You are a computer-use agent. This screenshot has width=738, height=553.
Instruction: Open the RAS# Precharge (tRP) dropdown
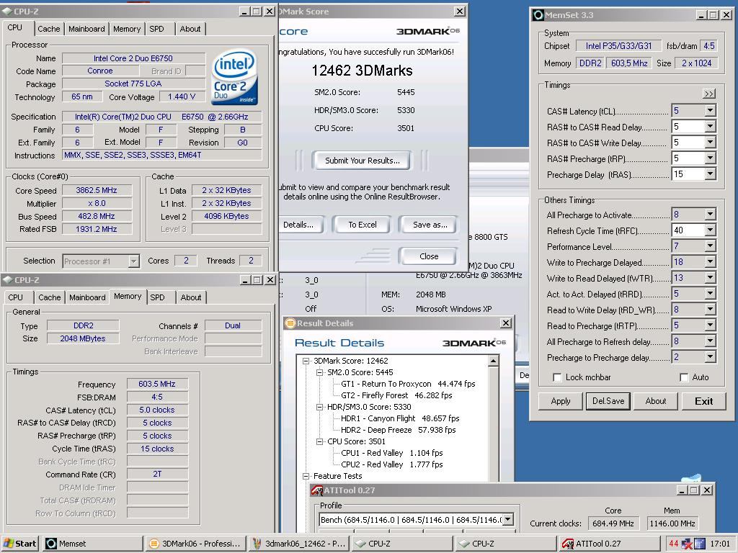pos(710,158)
